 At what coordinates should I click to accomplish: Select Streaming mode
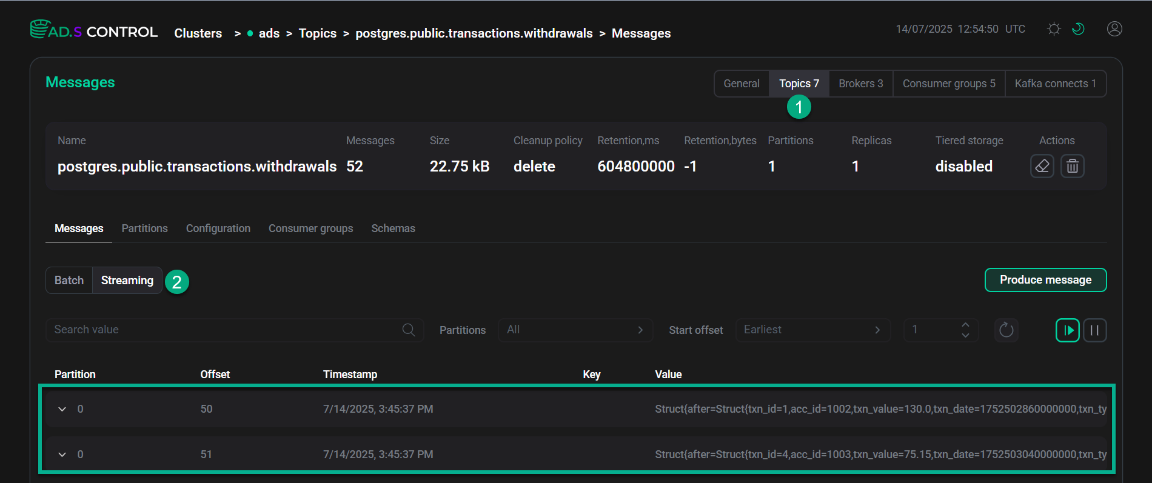click(127, 281)
